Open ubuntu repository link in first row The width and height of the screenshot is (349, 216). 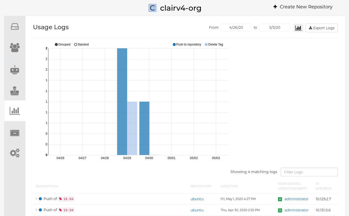(x=197, y=199)
